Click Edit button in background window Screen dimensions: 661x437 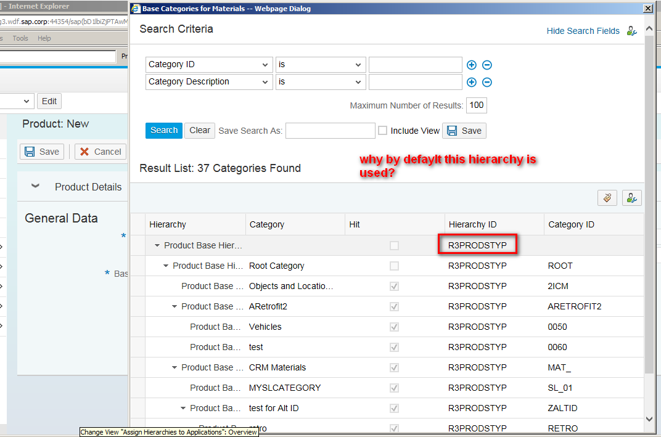pos(49,101)
